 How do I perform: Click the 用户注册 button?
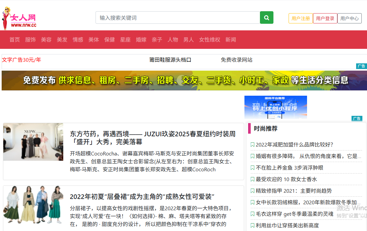pos(301,18)
